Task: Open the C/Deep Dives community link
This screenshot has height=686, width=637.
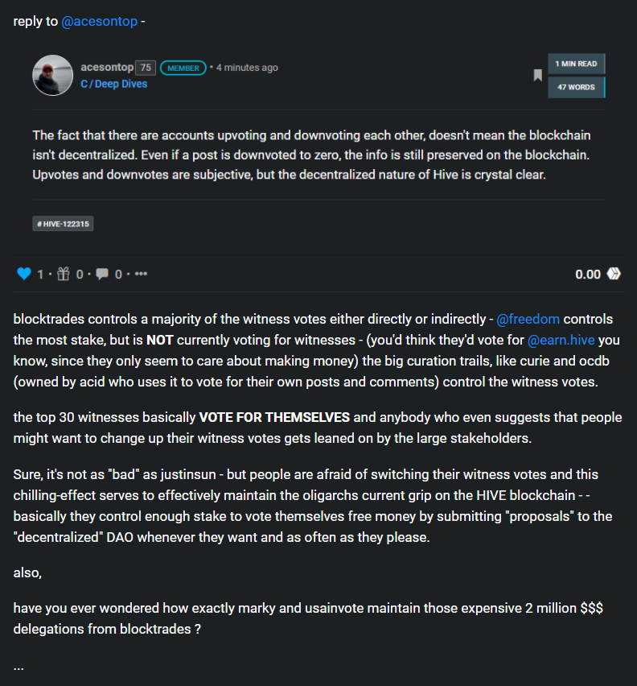Action: coord(114,84)
